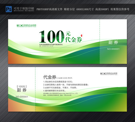Select gray 副券 text on back stub
This screenshot has height=122, width=135.
tap(22, 90)
